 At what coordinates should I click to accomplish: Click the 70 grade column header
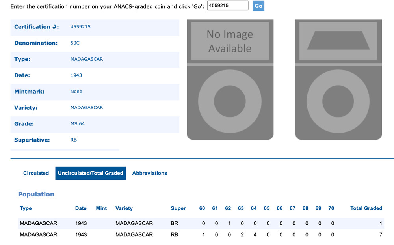[331, 208]
